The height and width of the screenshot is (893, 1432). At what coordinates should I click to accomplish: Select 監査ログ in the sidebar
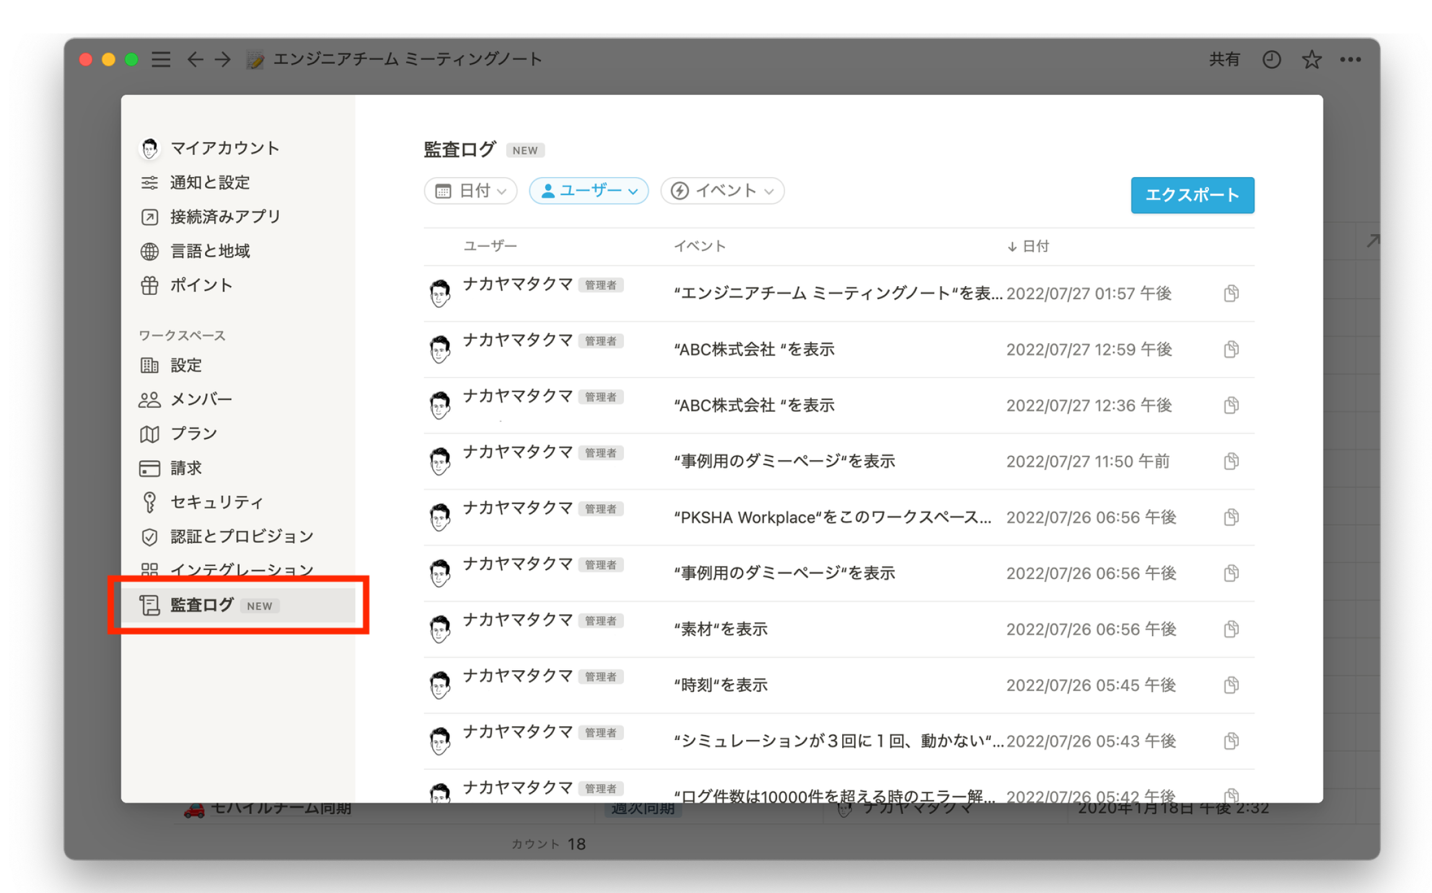203,605
